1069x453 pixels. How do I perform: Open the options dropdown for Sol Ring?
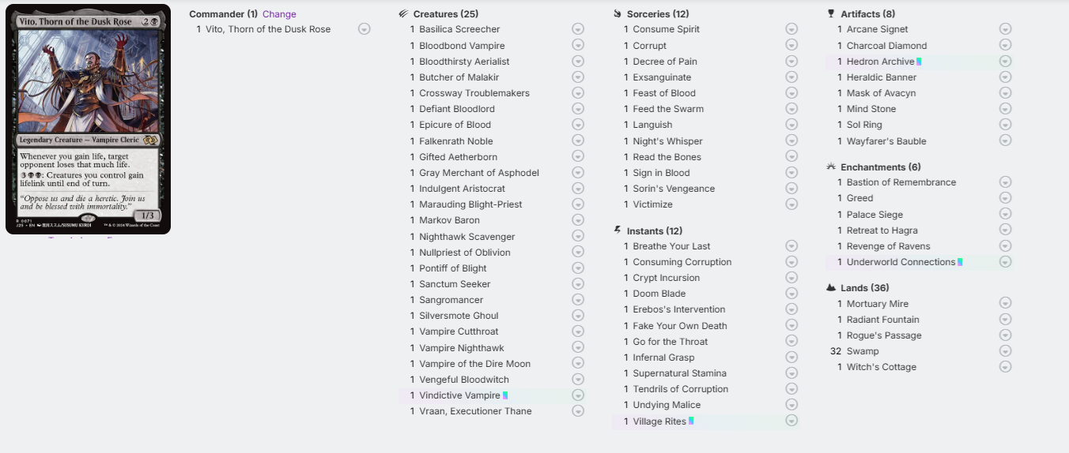(1005, 125)
